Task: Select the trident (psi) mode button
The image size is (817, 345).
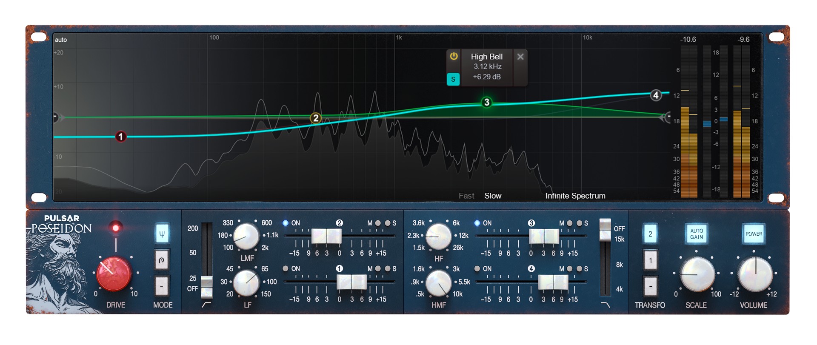Action: [162, 234]
